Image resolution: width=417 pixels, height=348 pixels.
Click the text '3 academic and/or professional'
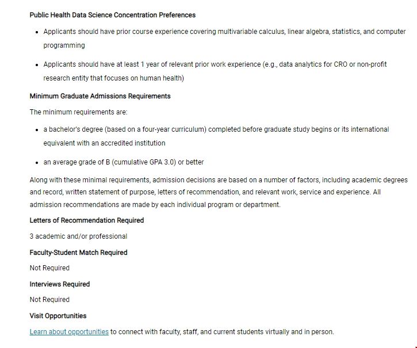pyautogui.click(x=78, y=236)
